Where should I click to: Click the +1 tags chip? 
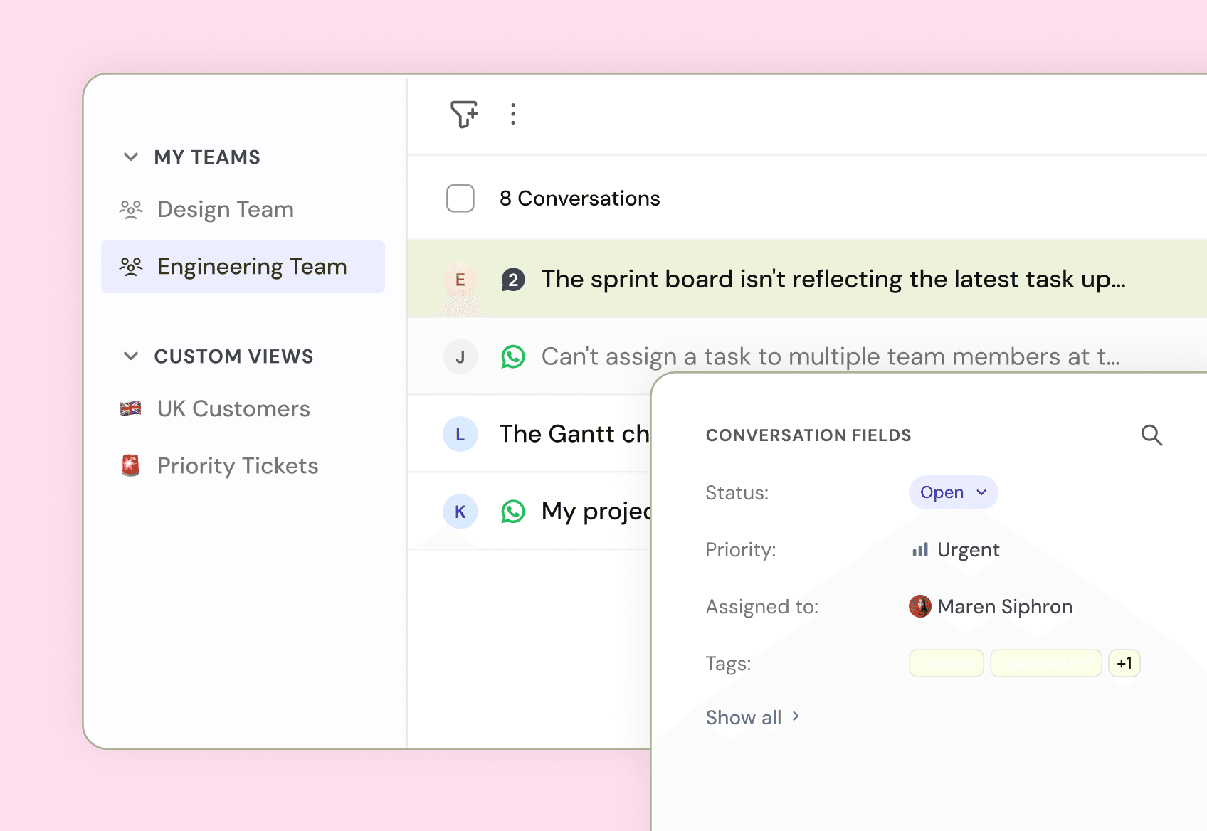[x=1124, y=662]
